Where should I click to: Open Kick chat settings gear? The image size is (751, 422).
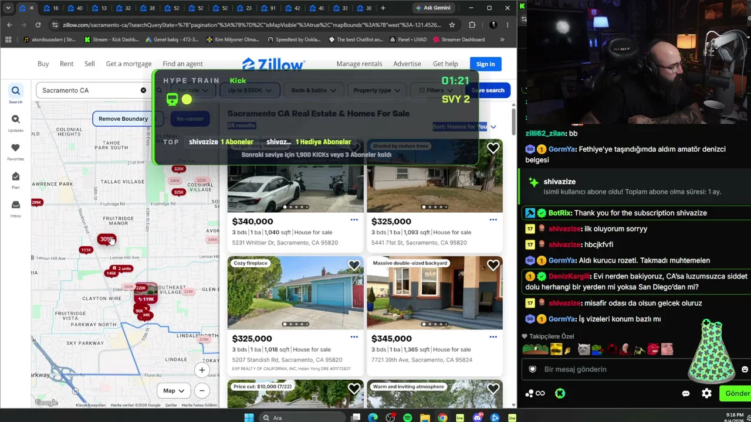pyautogui.click(x=706, y=393)
